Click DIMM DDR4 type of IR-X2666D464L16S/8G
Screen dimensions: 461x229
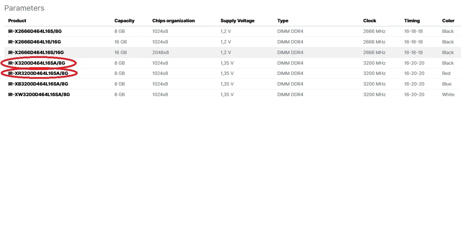tap(290, 31)
